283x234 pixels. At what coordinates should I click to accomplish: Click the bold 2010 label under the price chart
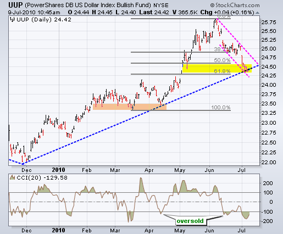tap(58, 170)
